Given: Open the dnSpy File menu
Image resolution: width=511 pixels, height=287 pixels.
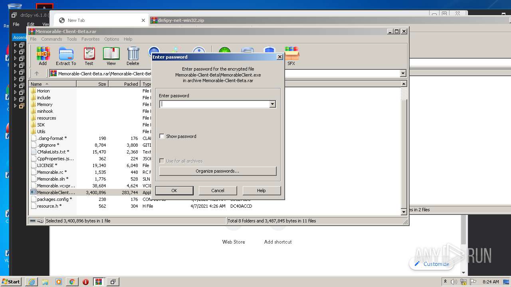Looking at the screenshot, I should point(16,24).
